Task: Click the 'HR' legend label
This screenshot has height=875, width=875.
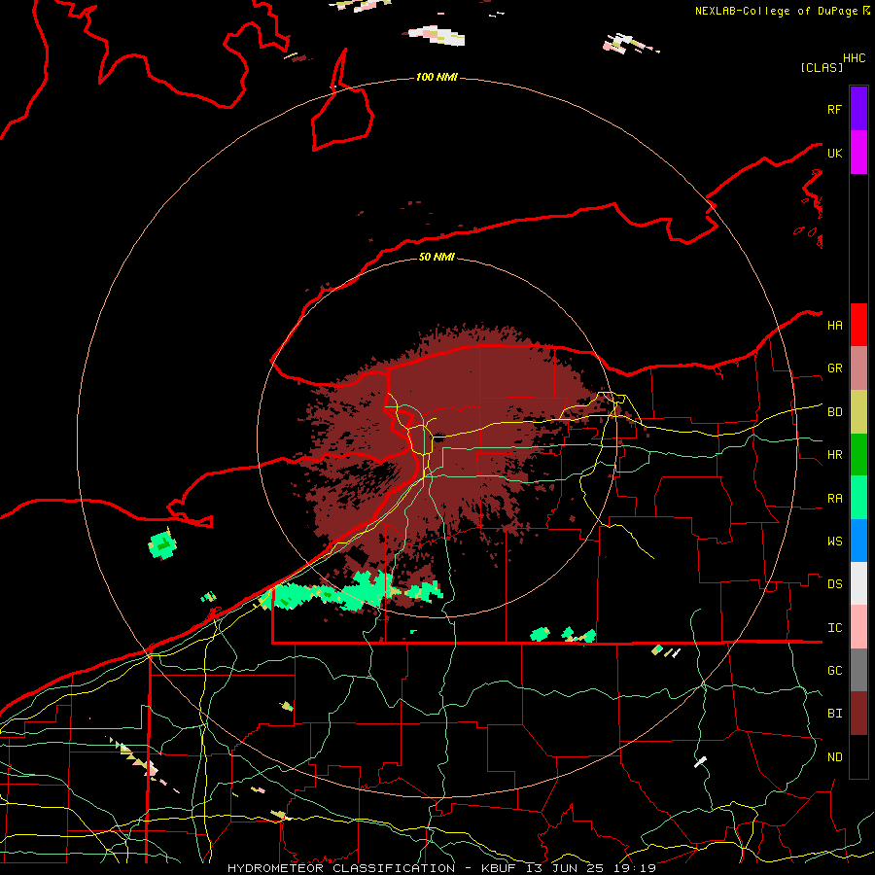Action: 834,455
